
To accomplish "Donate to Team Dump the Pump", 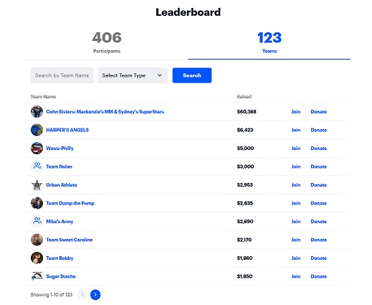I will pyautogui.click(x=318, y=203).
